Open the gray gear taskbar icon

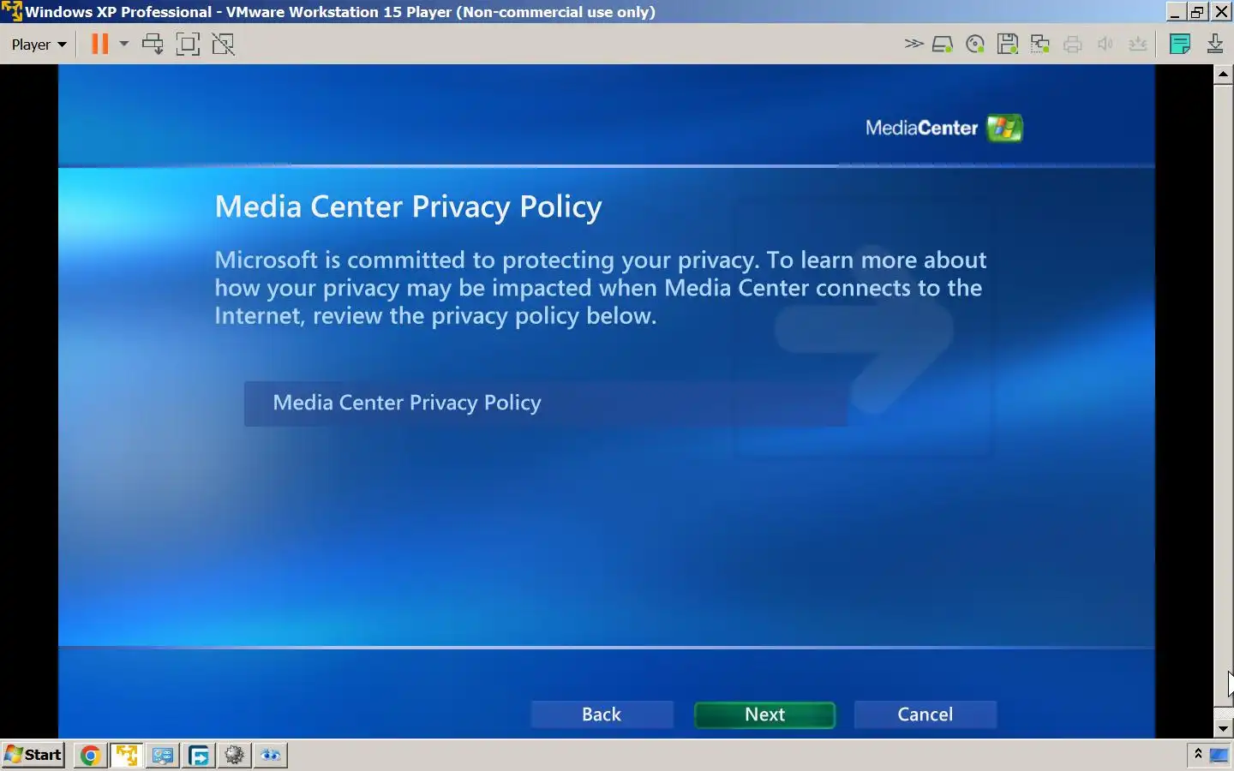pyautogui.click(x=235, y=755)
